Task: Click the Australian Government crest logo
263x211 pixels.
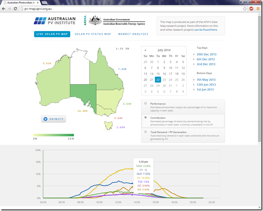Action: coord(95,20)
